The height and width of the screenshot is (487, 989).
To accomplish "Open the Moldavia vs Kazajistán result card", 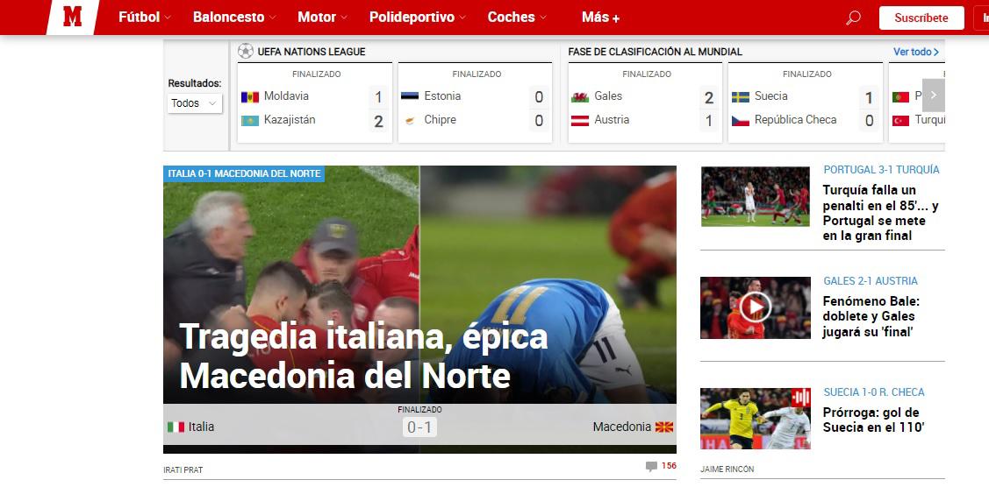I will pos(315,102).
